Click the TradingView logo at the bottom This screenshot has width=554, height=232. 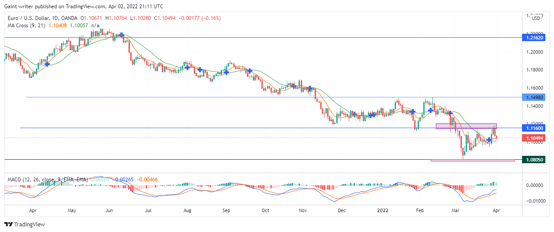point(24,224)
